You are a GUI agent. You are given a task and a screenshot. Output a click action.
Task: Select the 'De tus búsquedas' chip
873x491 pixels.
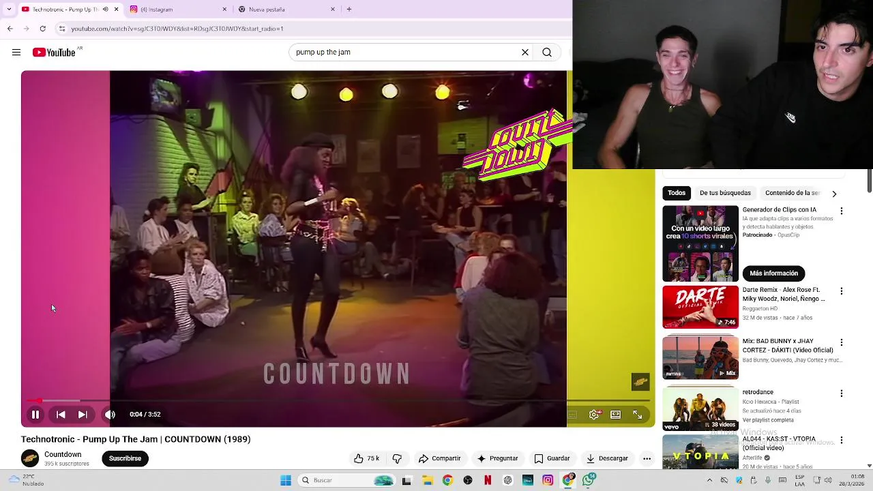(725, 193)
